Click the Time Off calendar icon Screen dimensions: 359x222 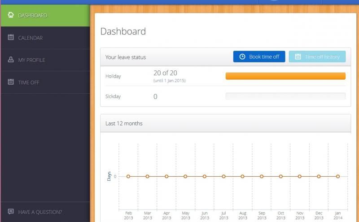(11, 82)
